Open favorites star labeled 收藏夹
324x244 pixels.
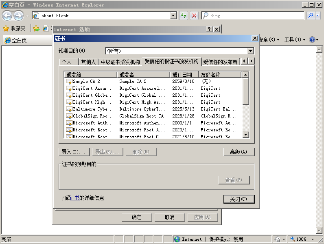14,28
